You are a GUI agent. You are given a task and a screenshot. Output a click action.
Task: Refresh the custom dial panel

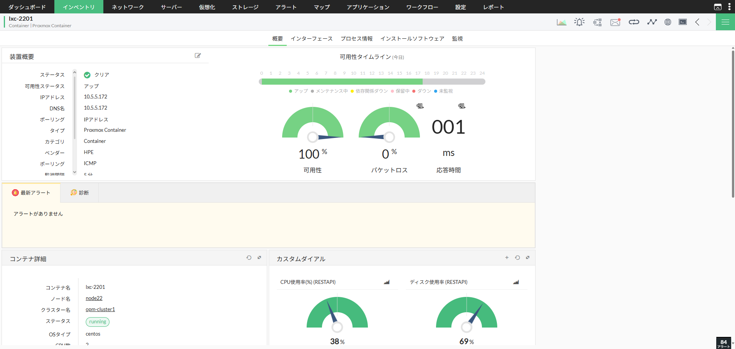point(517,258)
